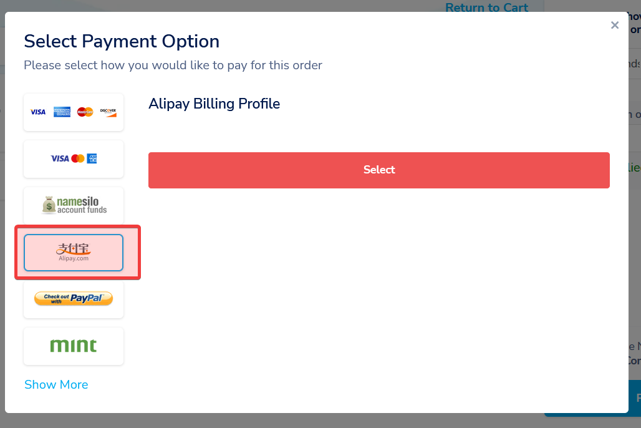The height and width of the screenshot is (428, 641).
Task: Click the Amex logo in the three-logo option
Action: point(92,158)
